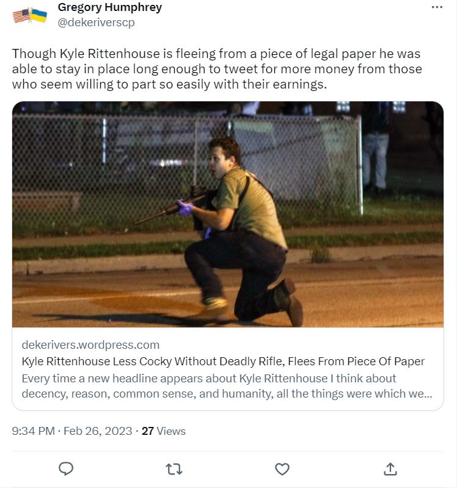
Task: Open Gregory Humphrey's profile via display name
Action: [x=110, y=8]
